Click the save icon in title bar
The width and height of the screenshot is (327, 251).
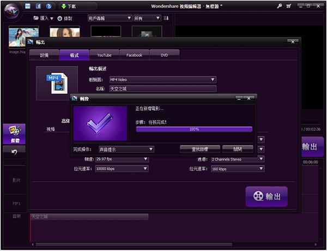(x=28, y=6)
